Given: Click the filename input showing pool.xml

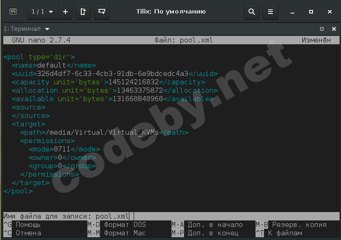Looking at the screenshot, I should (x=112, y=216).
